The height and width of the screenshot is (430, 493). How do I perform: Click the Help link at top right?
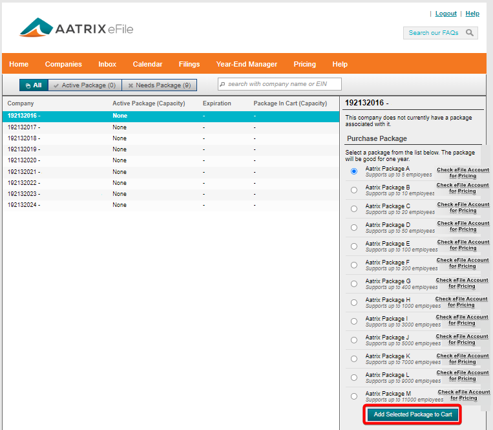pos(472,14)
